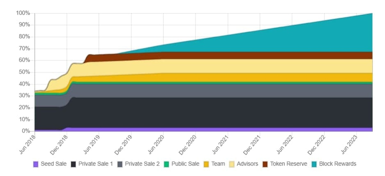Click the Jun 2020 x-axis label
Viewport: 385px width, 176px height.
(x=158, y=141)
